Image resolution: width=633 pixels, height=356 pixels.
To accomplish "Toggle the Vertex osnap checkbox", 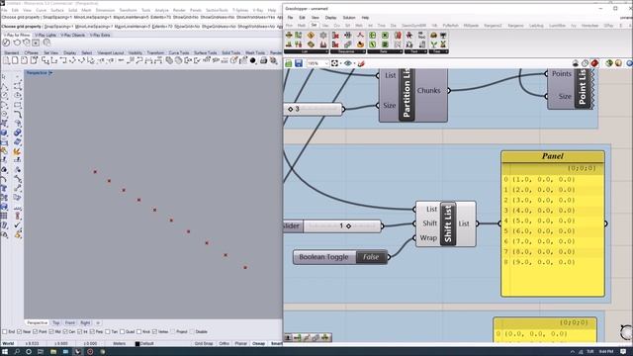I will (154, 332).
